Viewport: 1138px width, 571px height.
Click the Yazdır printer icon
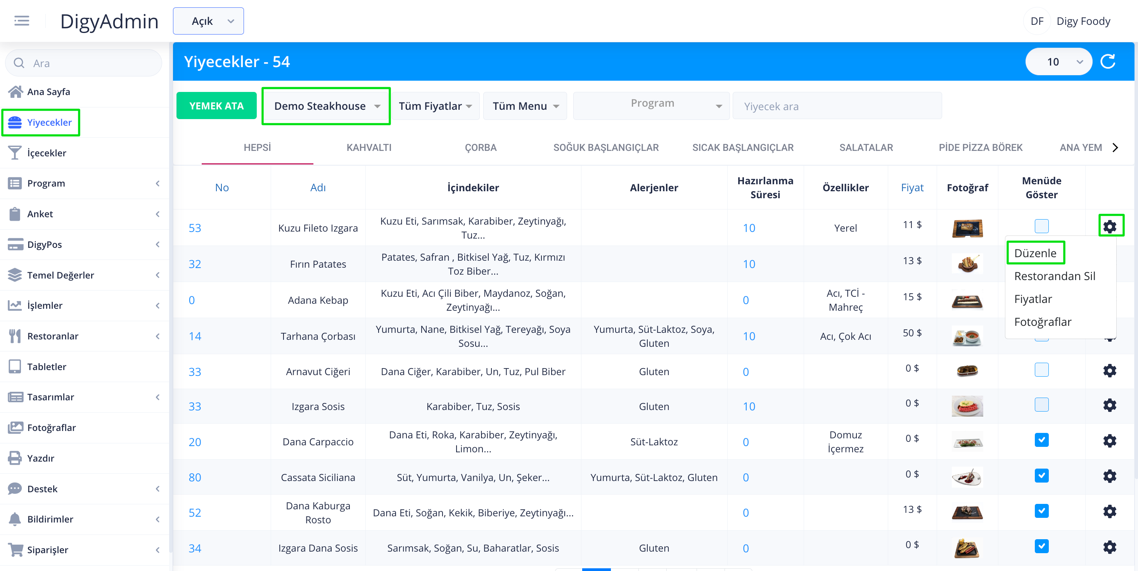point(15,458)
